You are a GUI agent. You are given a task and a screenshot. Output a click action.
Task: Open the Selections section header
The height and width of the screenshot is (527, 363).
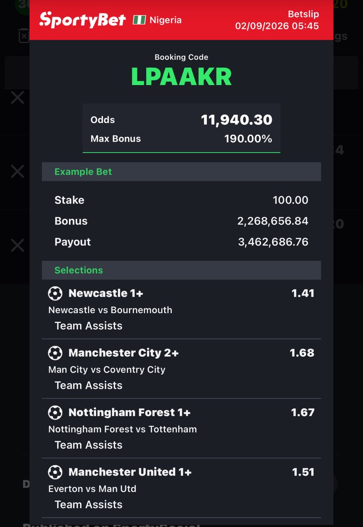[x=181, y=270]
